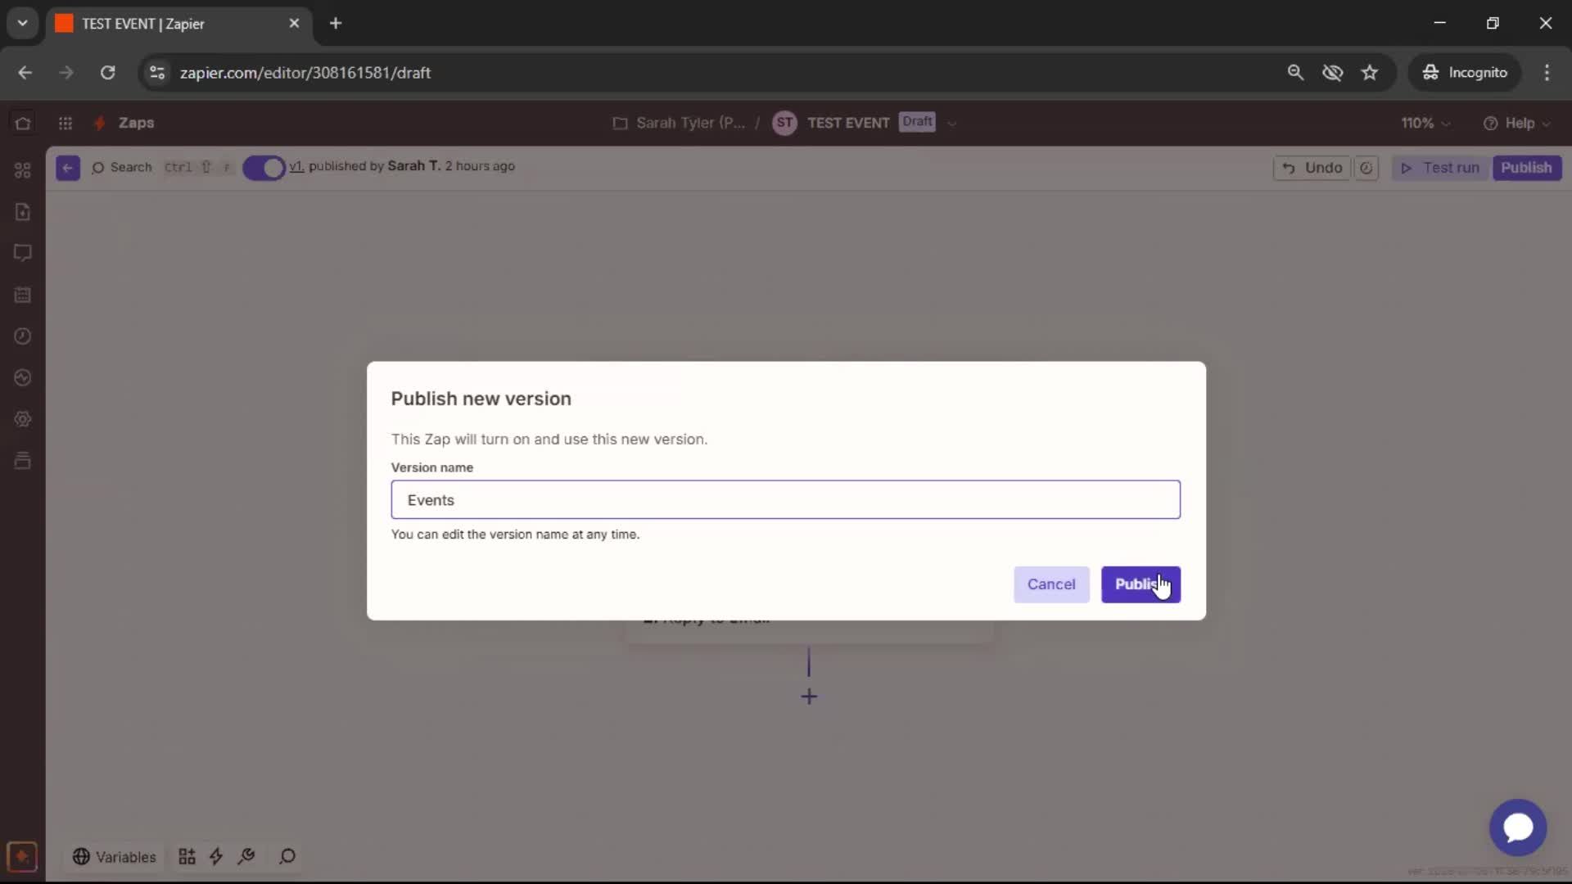Open the sidebar history clock icon
1572x884 pixels.
[23, 336]
